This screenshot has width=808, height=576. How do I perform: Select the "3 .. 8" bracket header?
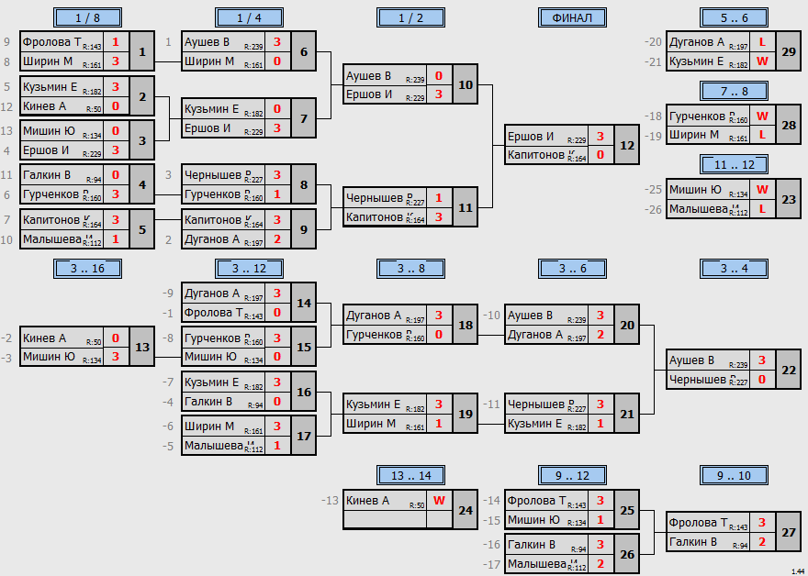click(410, 268)
